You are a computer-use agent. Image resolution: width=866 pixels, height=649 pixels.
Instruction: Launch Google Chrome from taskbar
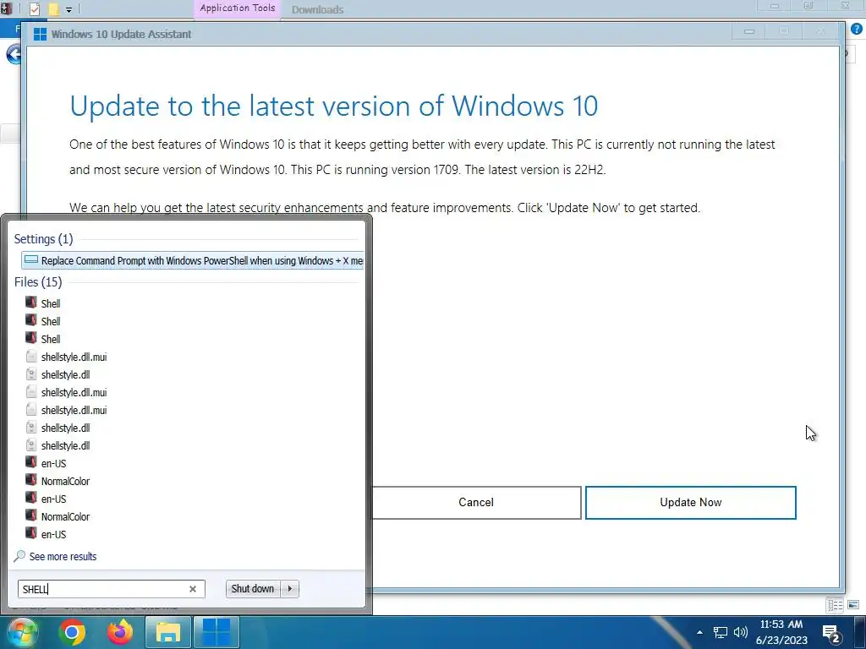pyautogui.click(x=72, y=632)
